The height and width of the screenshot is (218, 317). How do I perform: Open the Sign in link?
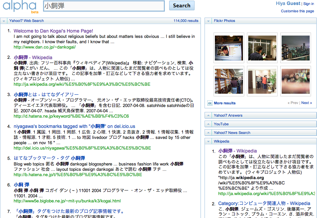309,4
